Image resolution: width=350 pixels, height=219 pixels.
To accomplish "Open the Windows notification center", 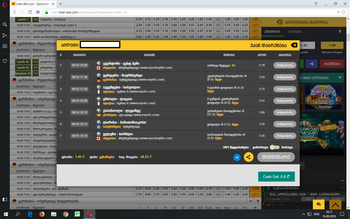I will click(342, 214).
